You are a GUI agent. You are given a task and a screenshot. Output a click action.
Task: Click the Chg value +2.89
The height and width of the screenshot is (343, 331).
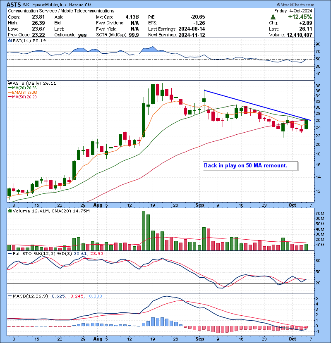(306, 23)
